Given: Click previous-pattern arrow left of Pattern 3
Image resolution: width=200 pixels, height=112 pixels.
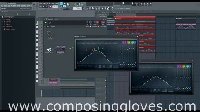Looking at the screenshot, I should [x=72, y=8].
